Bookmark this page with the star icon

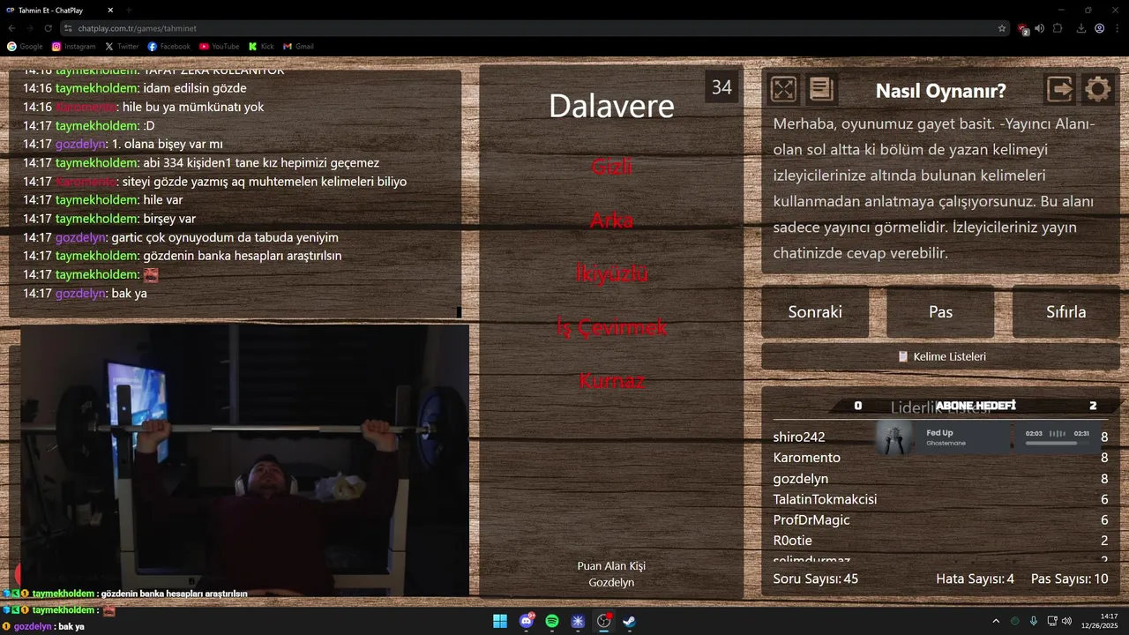tap(1002, 28)
